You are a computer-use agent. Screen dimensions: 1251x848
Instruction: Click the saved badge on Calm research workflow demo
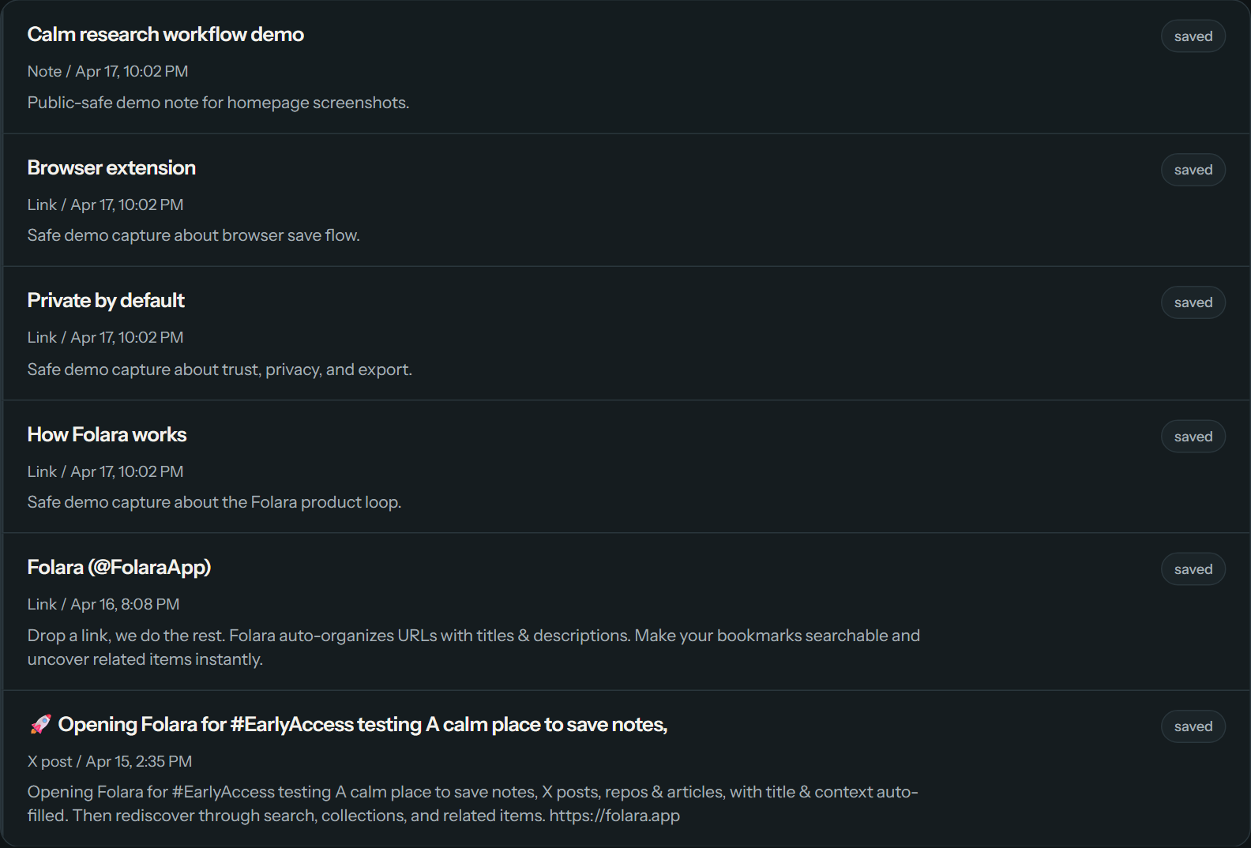[1193, 36]
